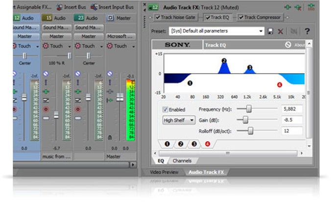Uncheck the Track Compressor checkbox
Image resolution: width=333 pixels, height=216 pixels.
coord(241,17)
